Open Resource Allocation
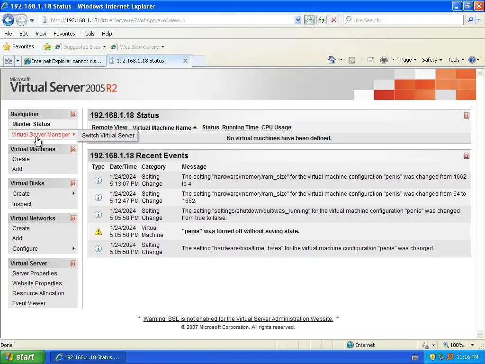 pyautogui.click(x=38, y=293)
